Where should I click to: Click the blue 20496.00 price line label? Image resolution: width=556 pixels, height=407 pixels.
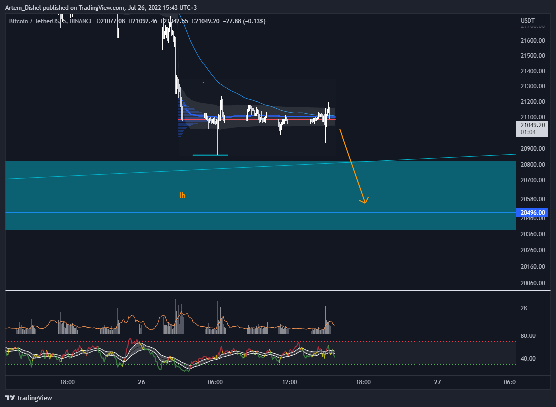pyautogui.click(x=532, y=212)
